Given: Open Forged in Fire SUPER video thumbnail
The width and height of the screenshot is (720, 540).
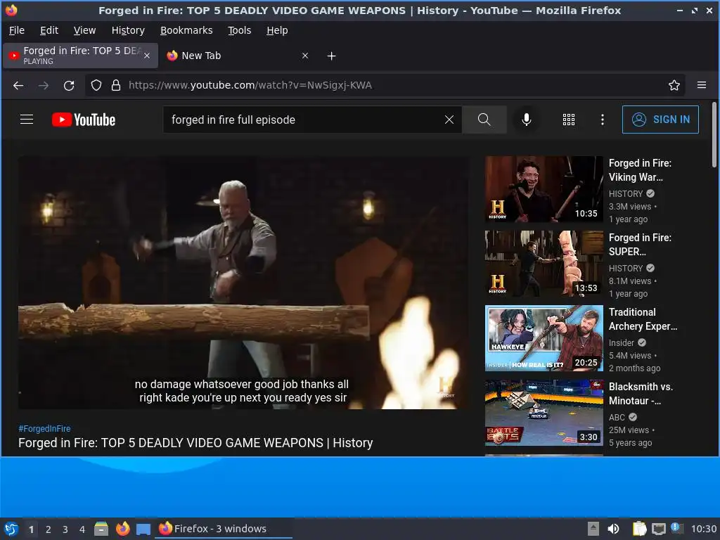Looking at the screenshot, I should coord(544,264).
